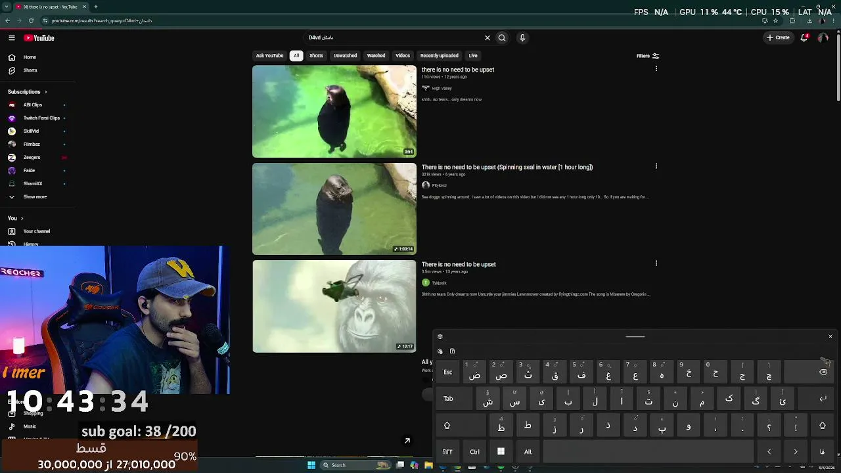This screenshot has width=841, height=473.
Task: Open the browser extensions puzzle icon
Action: (x=792, y=20)
